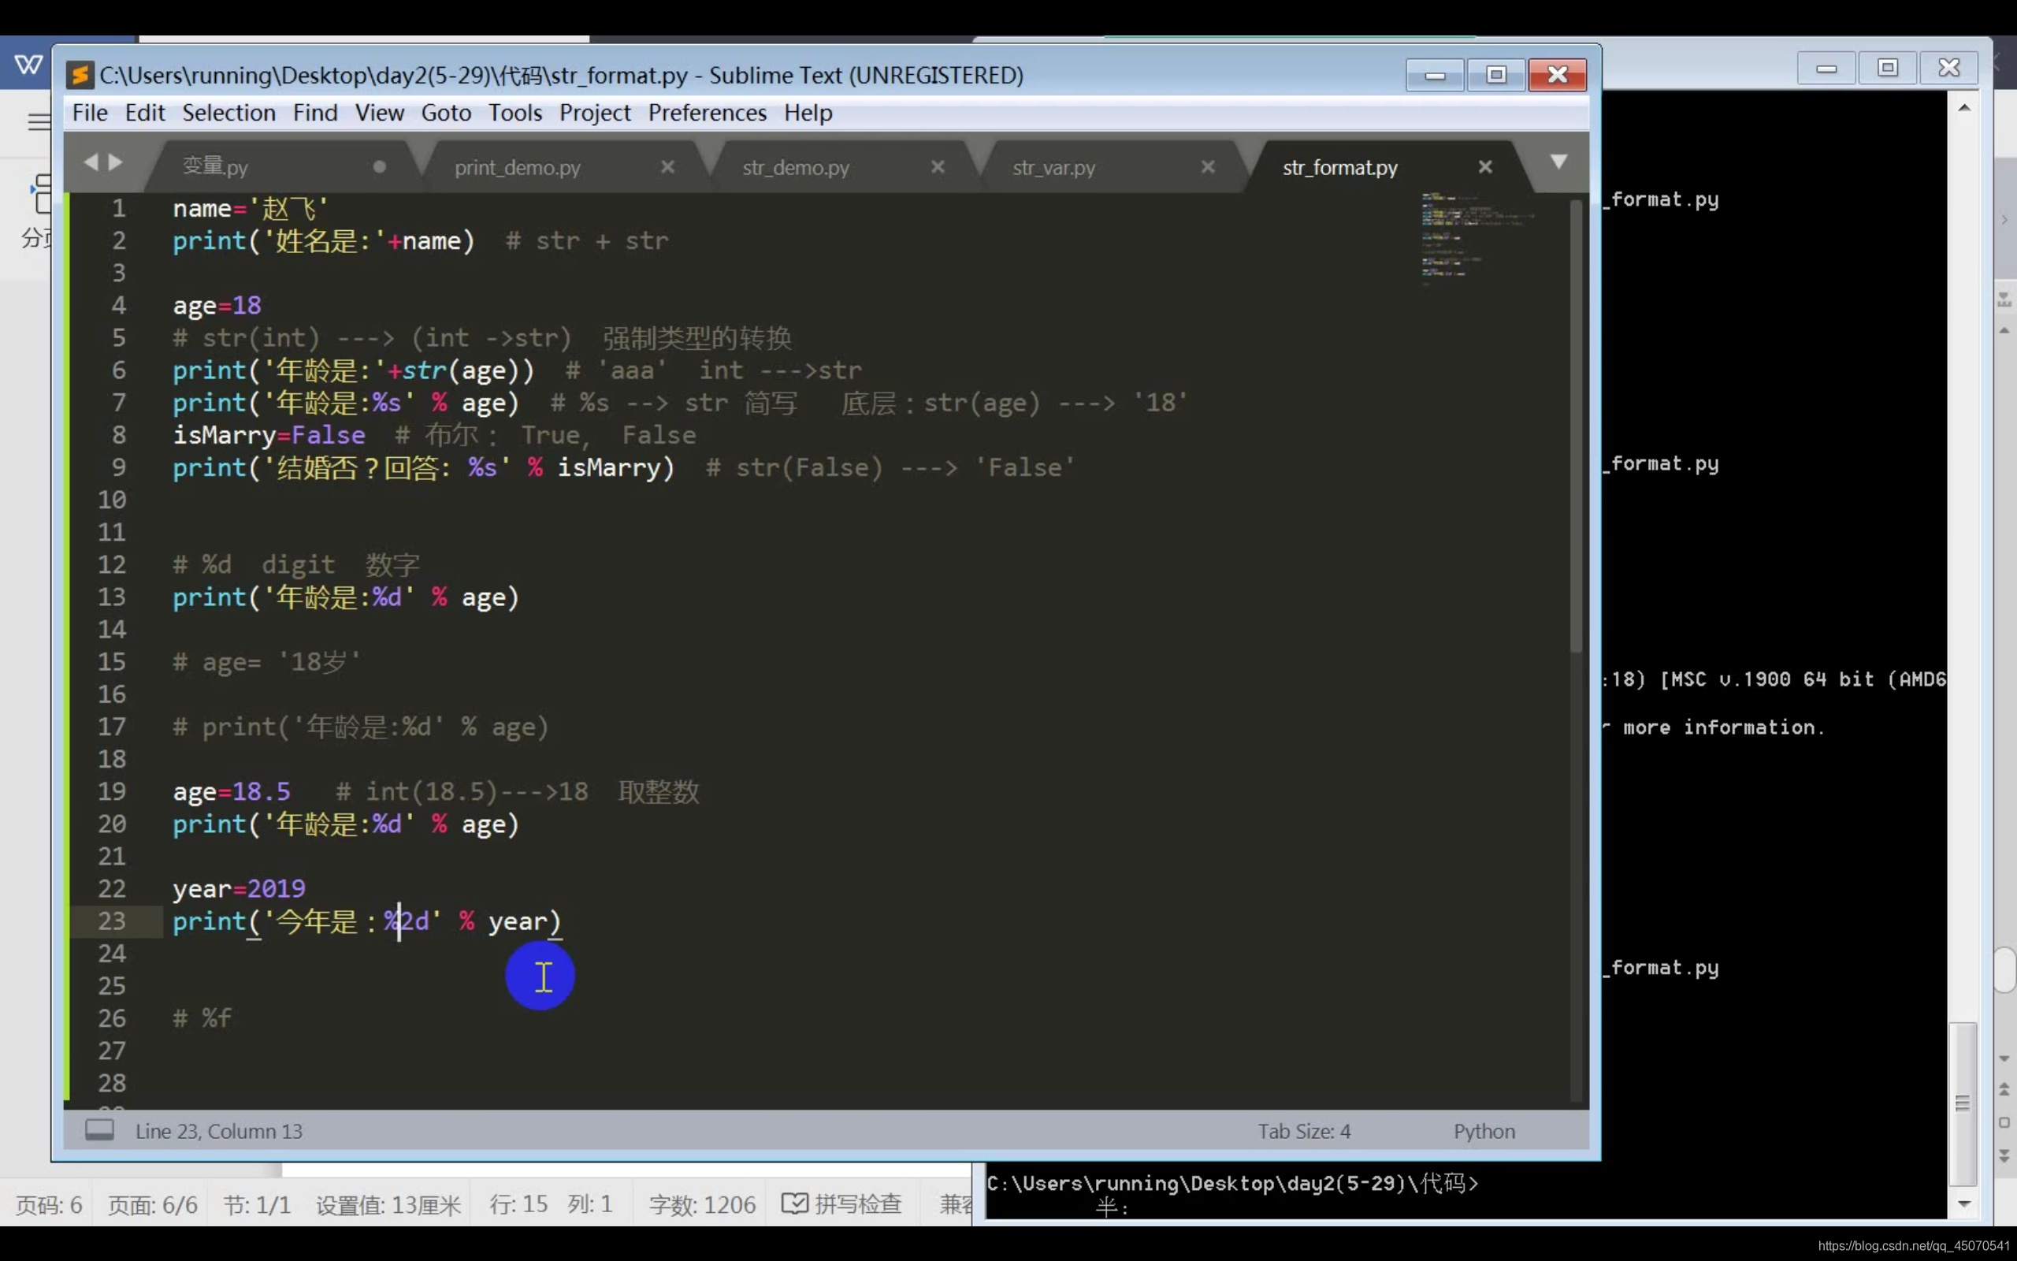Switch to the print_demo.py tab

coord(518,168)
